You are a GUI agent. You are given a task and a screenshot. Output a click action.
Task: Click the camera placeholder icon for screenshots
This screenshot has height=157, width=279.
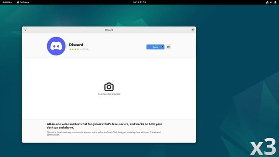click(109, 87)
